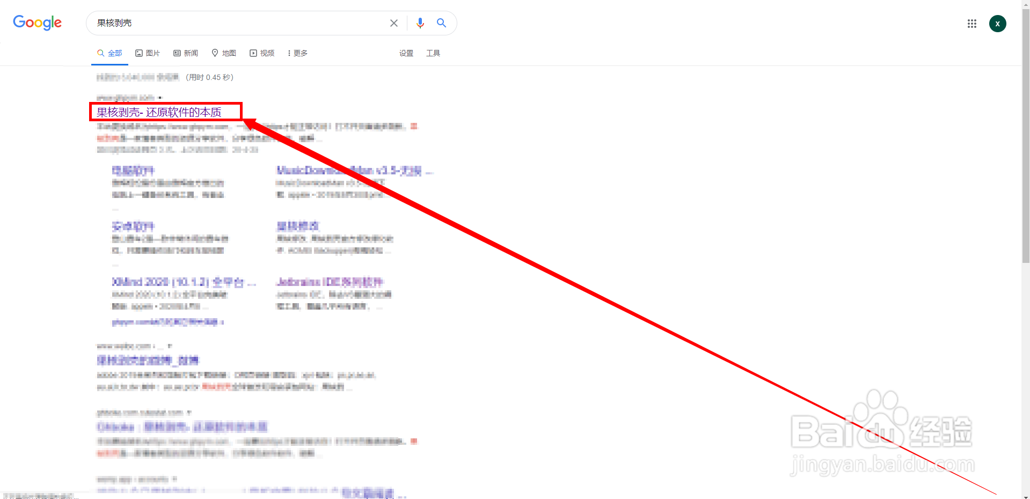Select the 全部 results tab
Image resolution: width=1030 pixels, height=499 pixels.
click(x=109, y=53)
